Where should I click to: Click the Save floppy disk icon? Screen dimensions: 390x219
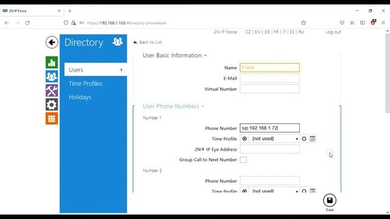point(330,200)
